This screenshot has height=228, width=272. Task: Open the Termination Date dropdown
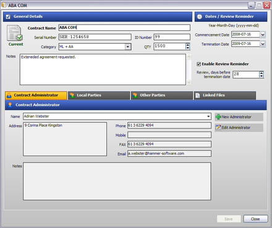click(x=263, y=44)
